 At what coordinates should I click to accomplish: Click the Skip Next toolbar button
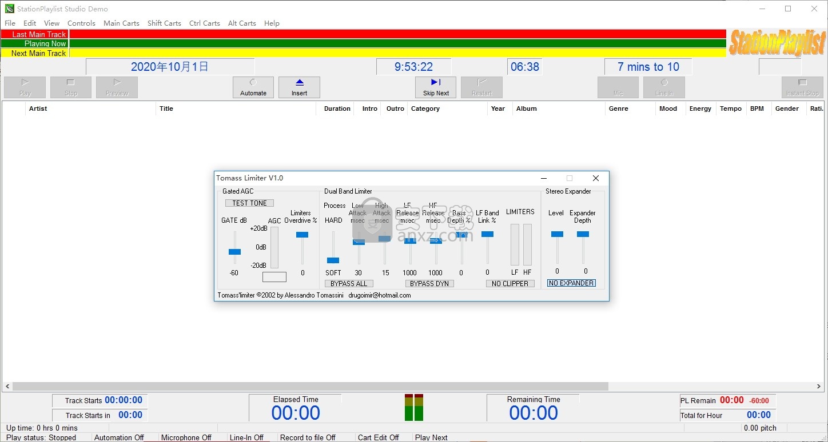(436, 87)
